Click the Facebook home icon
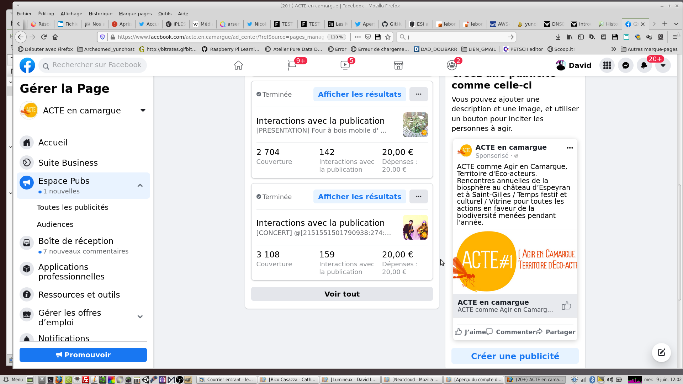The height and width of the screenshot is (384, 683). click(x=238, y=65)
